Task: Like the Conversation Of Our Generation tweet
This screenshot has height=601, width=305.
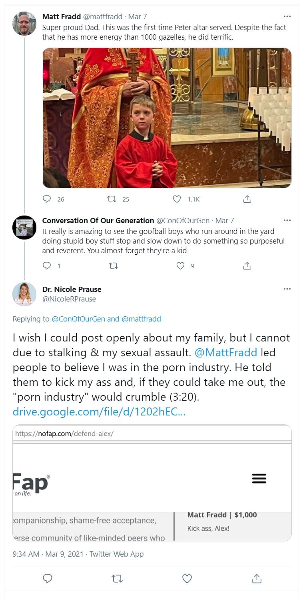Action: click(x=181, y=266)
